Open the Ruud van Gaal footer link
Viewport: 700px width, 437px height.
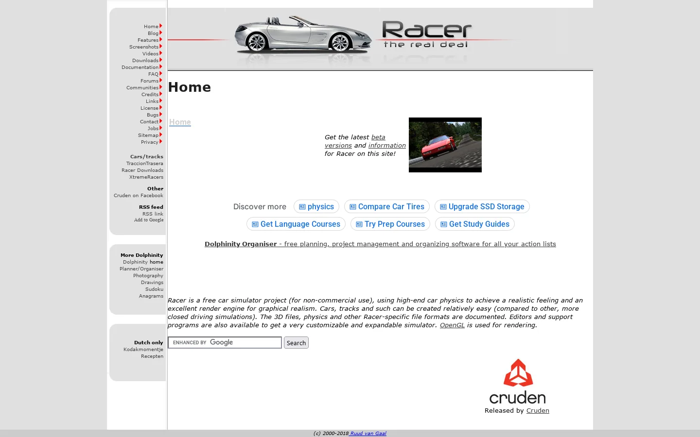tap(368, 434)
